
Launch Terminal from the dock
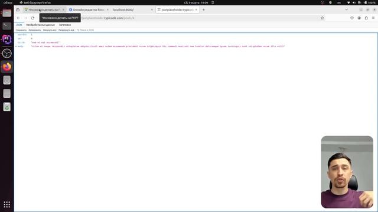pos(6,26)
